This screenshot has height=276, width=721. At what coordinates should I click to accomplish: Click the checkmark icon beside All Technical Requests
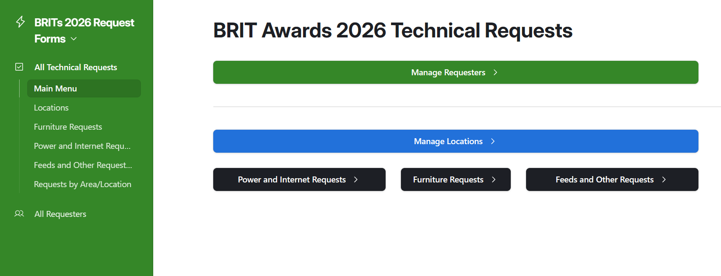[19, 67]
